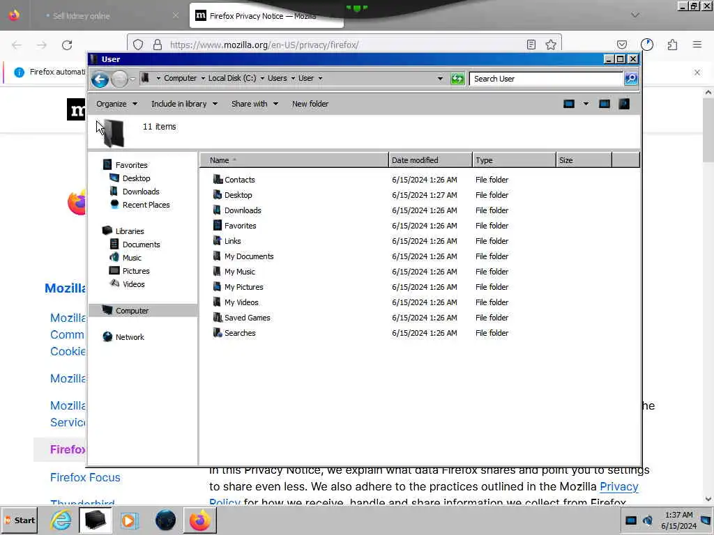Expand Computer breadcrumb arrow
The height and width of the screenshot is (535, 714).
tap(203, 78)
